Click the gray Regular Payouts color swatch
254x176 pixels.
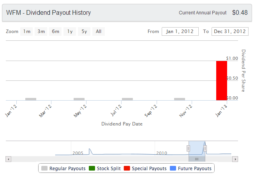pos(44,168)
